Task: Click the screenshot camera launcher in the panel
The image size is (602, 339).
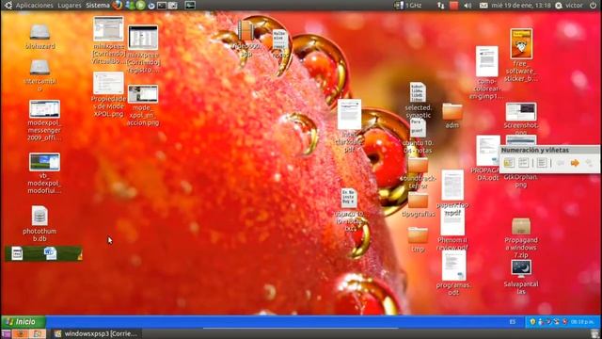Action: point(173,6)
